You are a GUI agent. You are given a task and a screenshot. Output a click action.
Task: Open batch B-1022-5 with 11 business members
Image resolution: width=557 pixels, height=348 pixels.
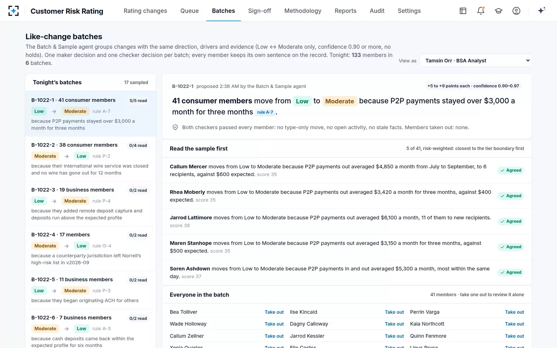tap(91, 290)
